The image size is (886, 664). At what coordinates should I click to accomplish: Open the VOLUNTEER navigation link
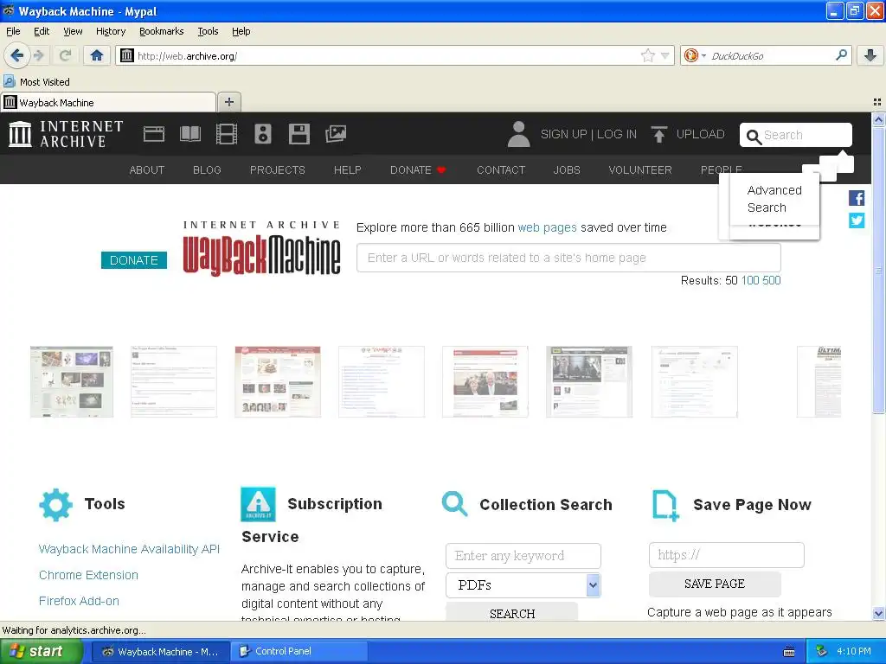pos(639,170)
